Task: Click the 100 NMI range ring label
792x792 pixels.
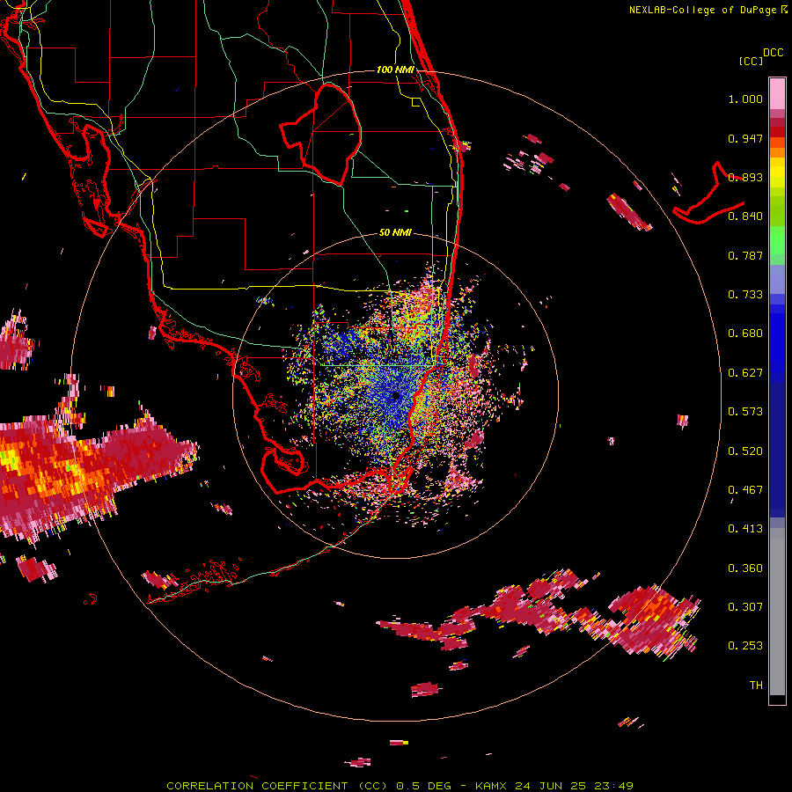Action: click(395, 70)
